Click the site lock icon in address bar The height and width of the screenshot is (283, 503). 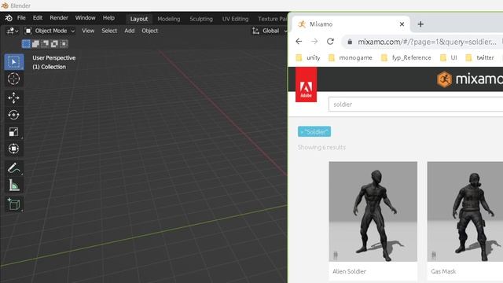(x=350, y=42)
